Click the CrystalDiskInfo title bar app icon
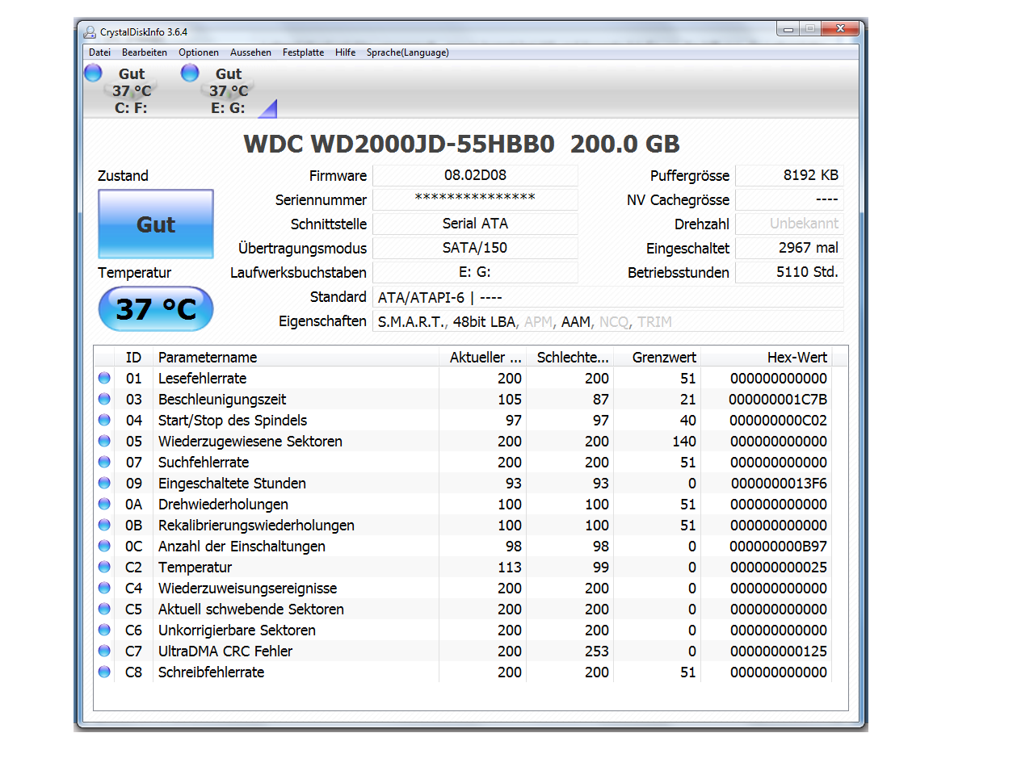This screenshot has width=1034, height=775. (x=90, y=32)
